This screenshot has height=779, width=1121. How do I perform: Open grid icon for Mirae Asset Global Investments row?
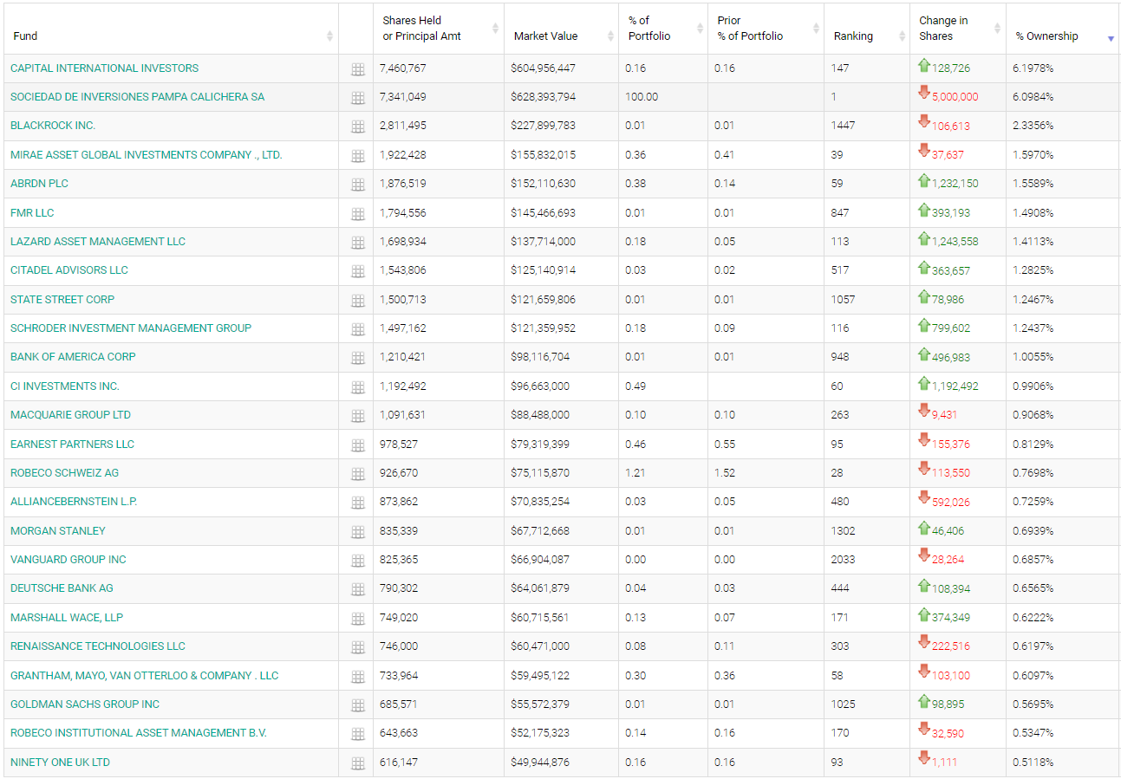(358, 156)
